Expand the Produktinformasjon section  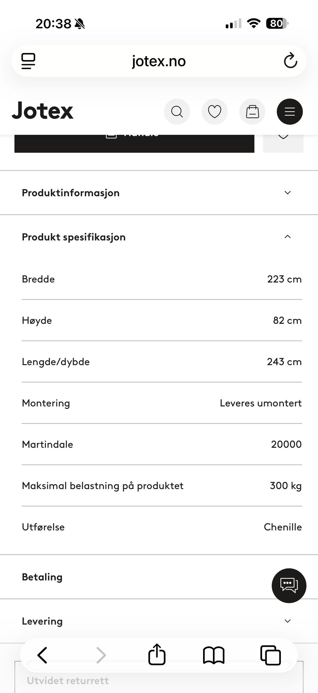tap(159, 193)
